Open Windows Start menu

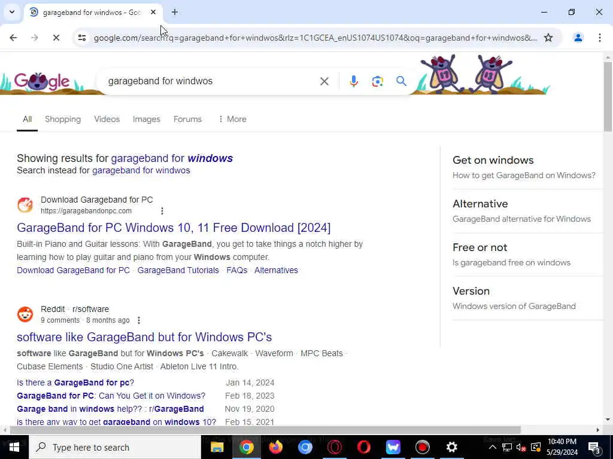[x=14, y=447]
